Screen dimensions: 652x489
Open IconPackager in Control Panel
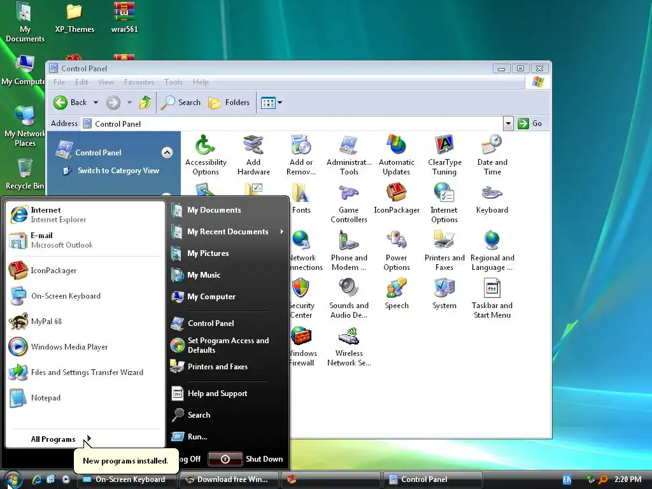396,199
